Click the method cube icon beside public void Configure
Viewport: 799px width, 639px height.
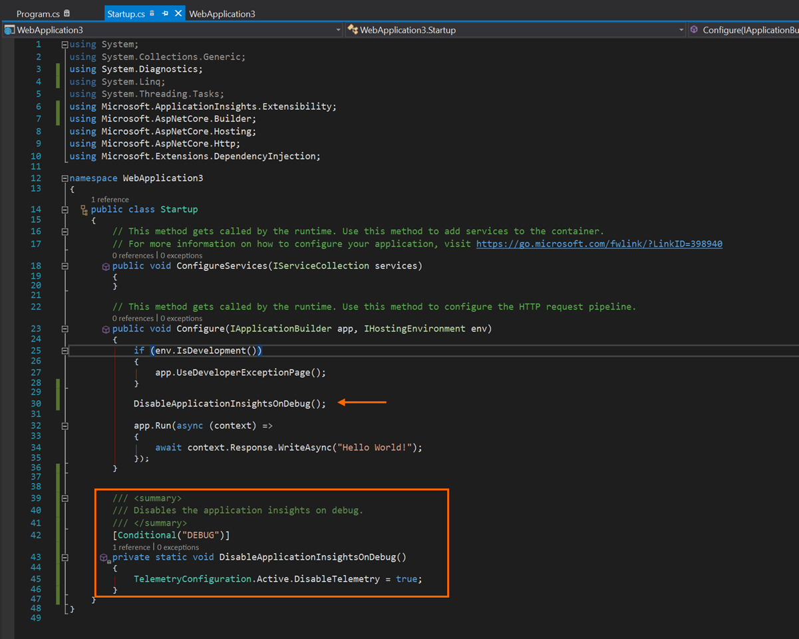click(105, 329)
